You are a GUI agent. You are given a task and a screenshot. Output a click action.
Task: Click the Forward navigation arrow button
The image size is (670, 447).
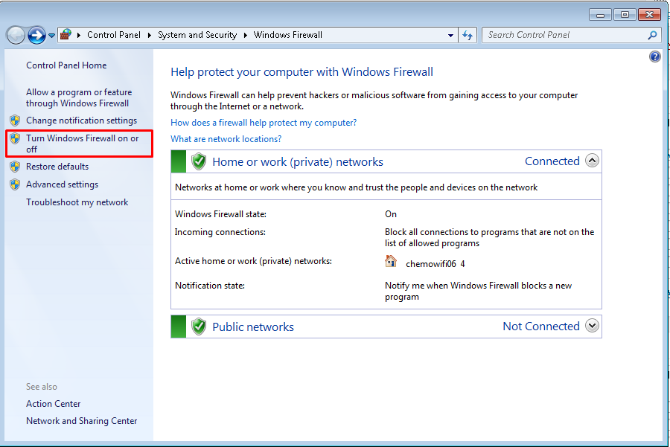(x=36, y=35)
